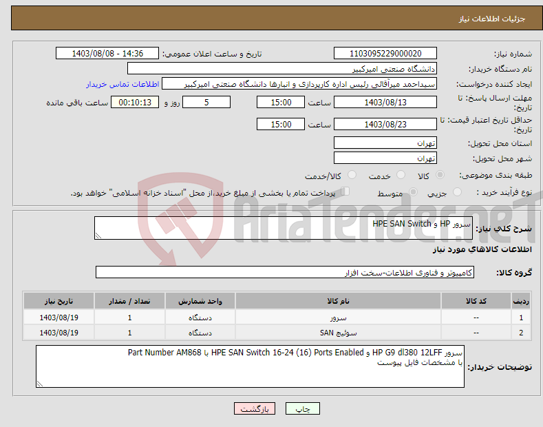Click the تاریخ نیاز column header
This screenshot has height=427, width=543.
click(x=59, y=301)
